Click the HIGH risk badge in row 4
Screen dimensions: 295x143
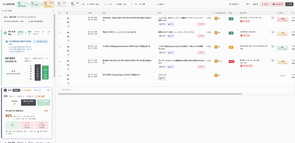tap(231, 61)
